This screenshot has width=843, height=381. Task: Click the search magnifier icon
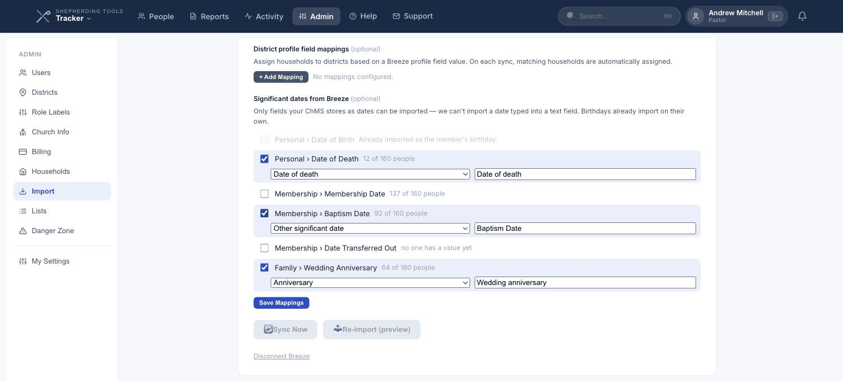coord(570,16)
